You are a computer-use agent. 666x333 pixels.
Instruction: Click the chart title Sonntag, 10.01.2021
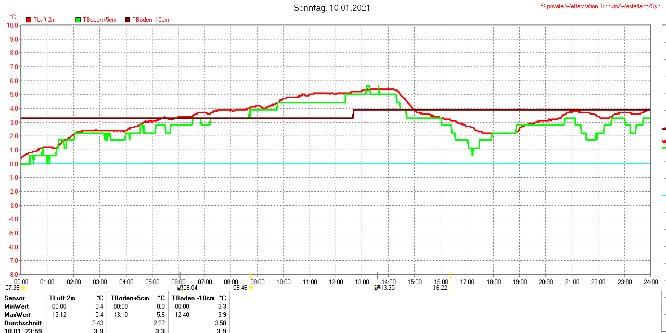(332, 8)
